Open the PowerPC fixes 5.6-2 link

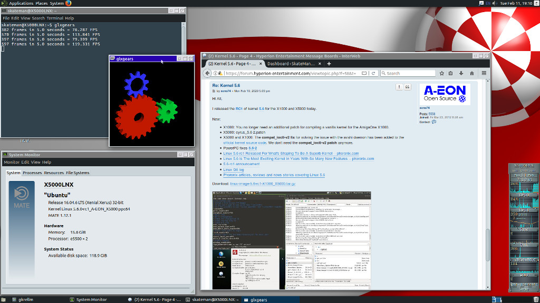[253, 148]
